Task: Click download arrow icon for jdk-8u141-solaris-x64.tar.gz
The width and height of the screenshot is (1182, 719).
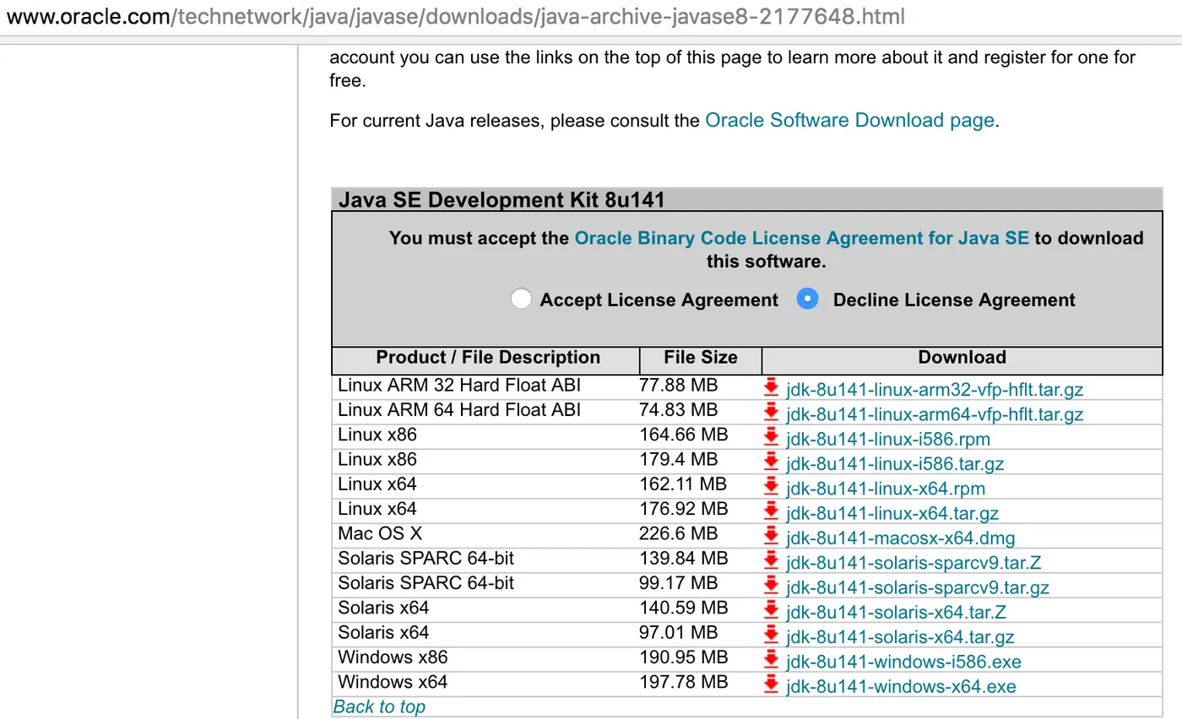Action: [770, 635]
